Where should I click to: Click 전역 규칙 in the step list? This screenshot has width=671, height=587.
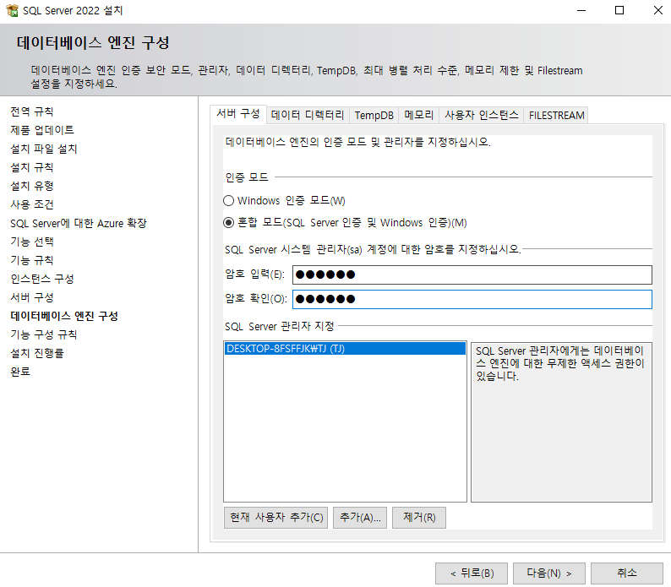(32, 111)
